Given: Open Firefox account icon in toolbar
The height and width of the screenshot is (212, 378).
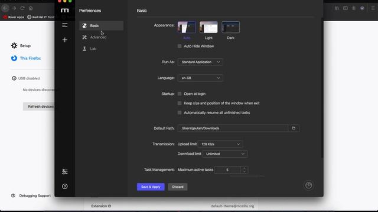Looking at the screenshot, I should click(x=354, y=8).
